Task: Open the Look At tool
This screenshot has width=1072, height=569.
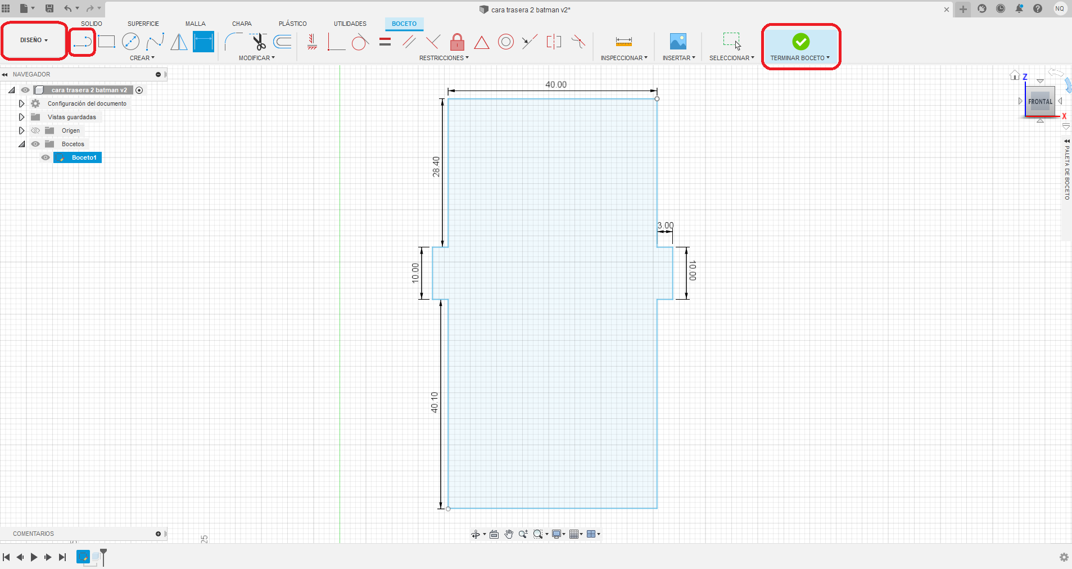Action: coord(494,534)
